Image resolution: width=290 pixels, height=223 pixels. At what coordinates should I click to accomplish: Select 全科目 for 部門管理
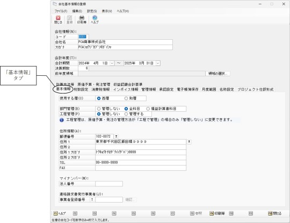(x=132, y=109)
